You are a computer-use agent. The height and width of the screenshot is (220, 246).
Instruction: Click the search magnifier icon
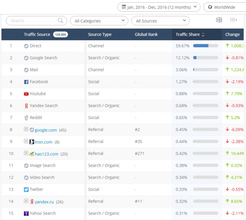pos(60,21)
